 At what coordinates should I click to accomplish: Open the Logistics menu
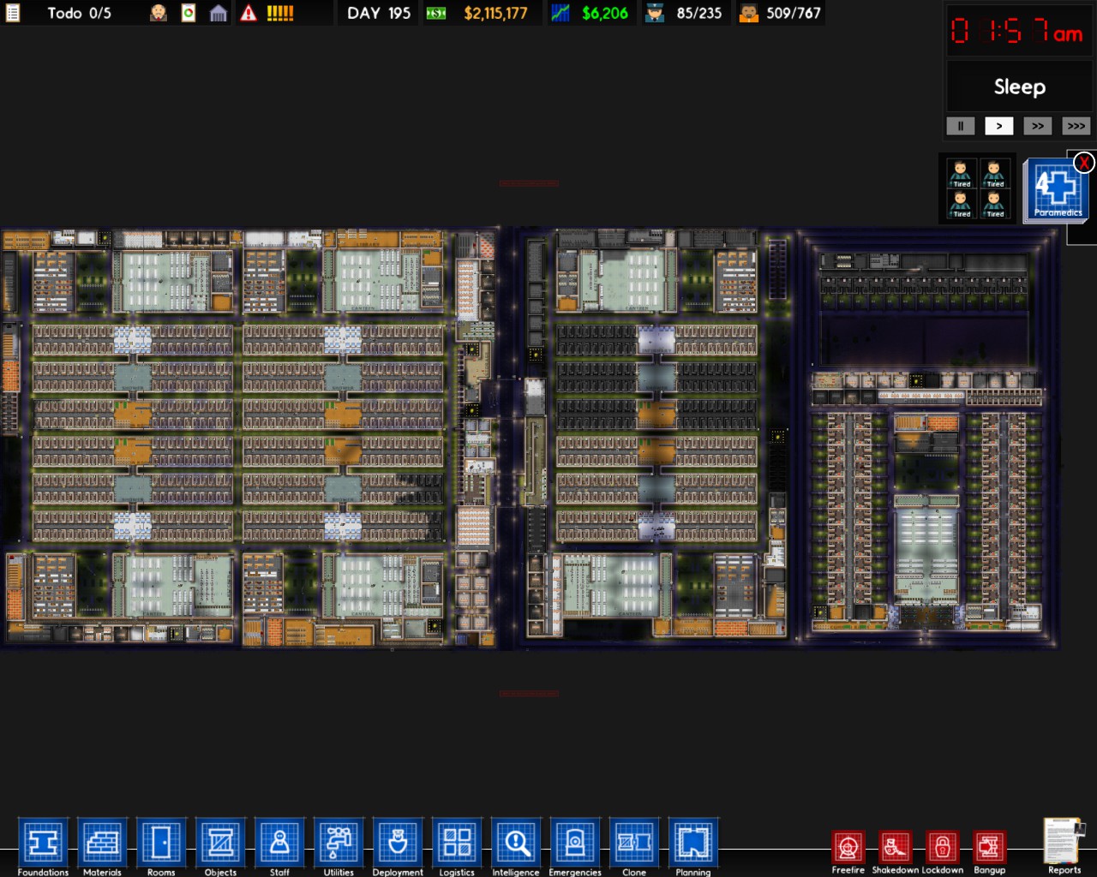457,847
